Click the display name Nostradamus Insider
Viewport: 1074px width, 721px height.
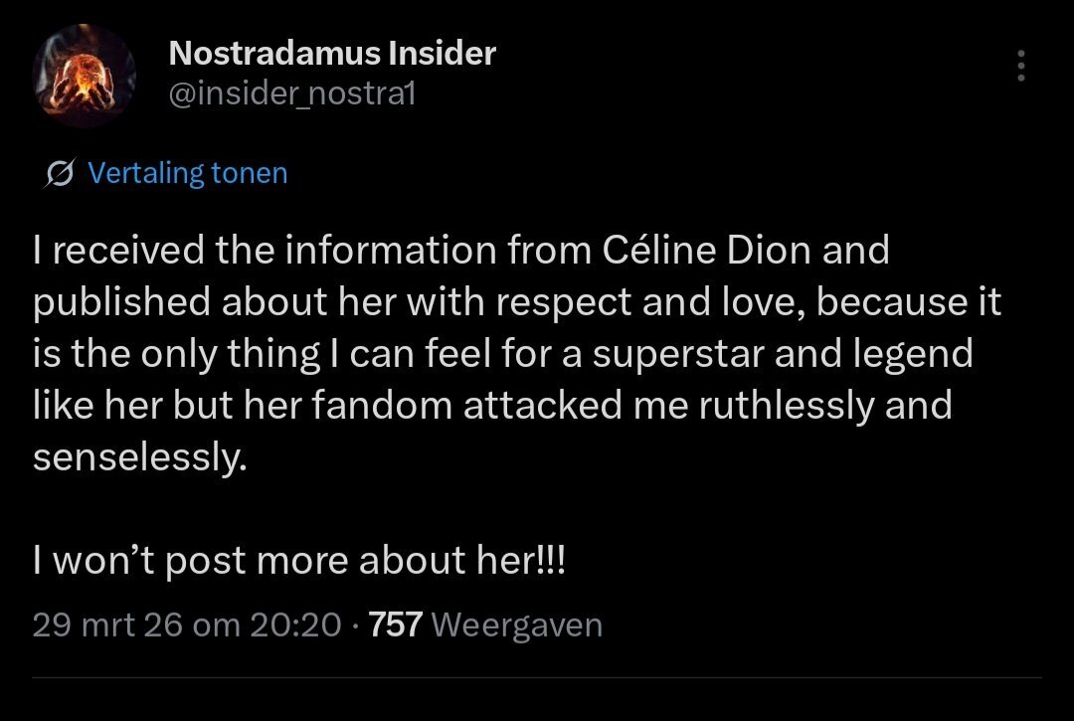[x=332, y=54]
